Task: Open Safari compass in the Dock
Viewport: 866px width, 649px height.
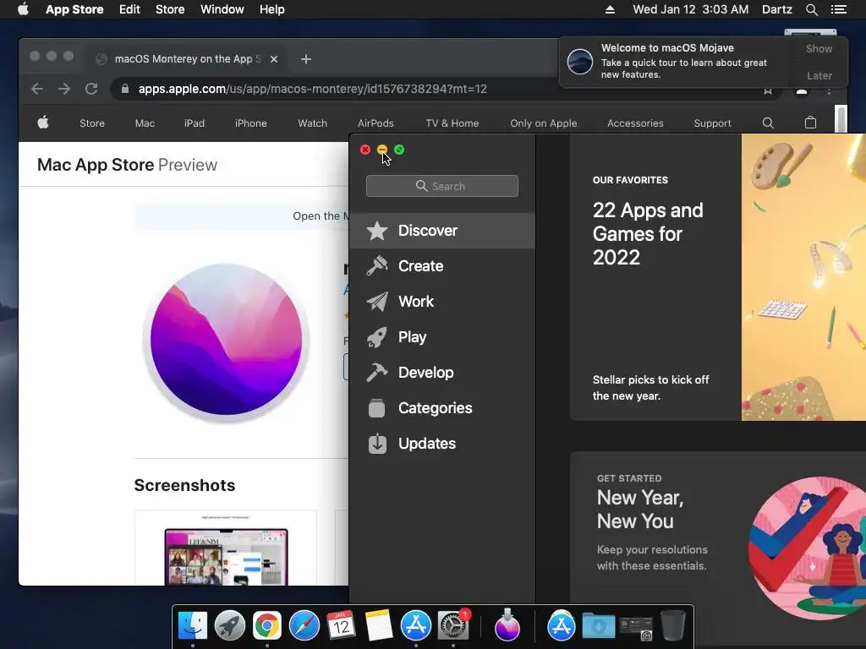Action: click(304, 626)
